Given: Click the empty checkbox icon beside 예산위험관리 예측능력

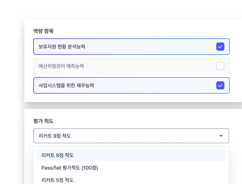Looking at the screenshot, I should (x=220, y=66).
